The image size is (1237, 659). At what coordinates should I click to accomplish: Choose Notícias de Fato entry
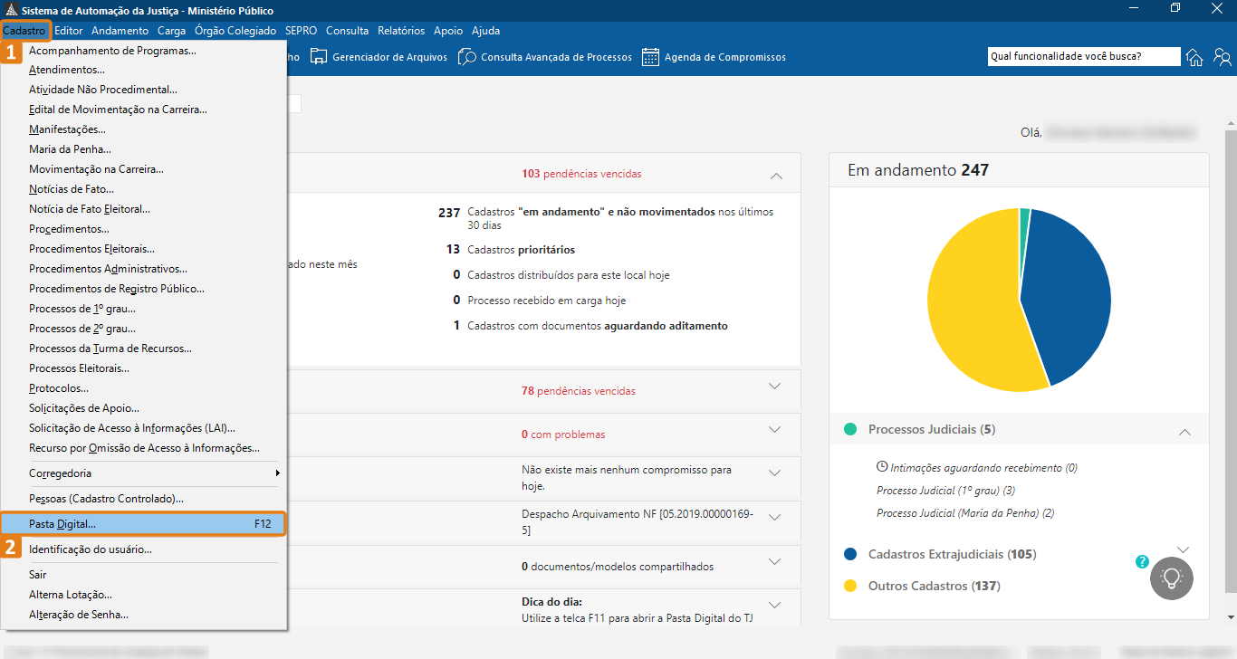[144, 189]
